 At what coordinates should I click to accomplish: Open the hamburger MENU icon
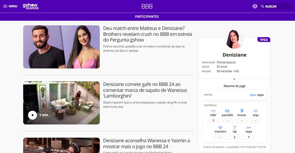5,6
